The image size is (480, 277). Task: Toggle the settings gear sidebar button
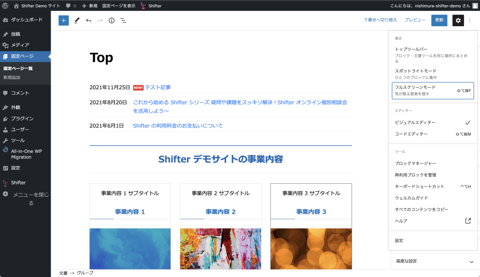458,21
